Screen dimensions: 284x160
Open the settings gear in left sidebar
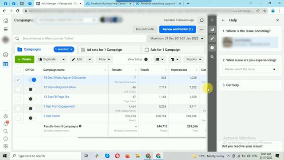[6, 116]
